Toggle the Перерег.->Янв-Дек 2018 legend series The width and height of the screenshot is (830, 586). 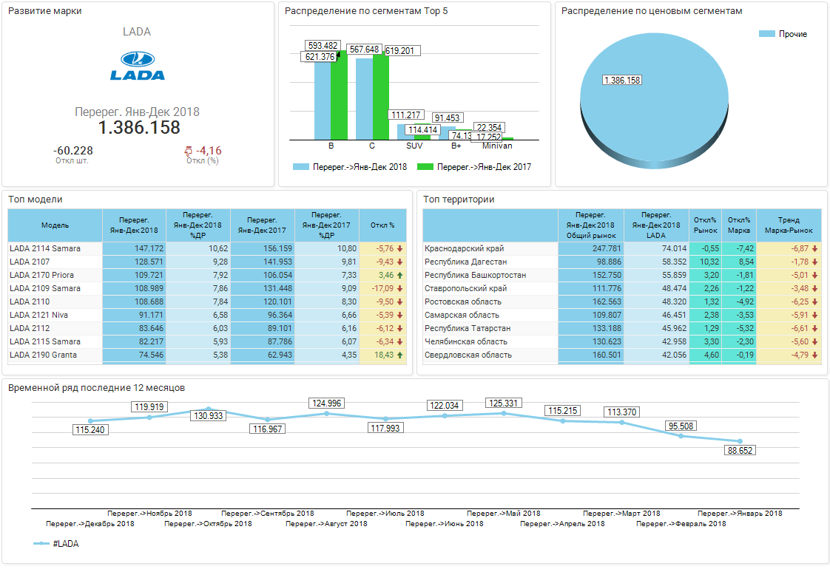pos(302,167)
